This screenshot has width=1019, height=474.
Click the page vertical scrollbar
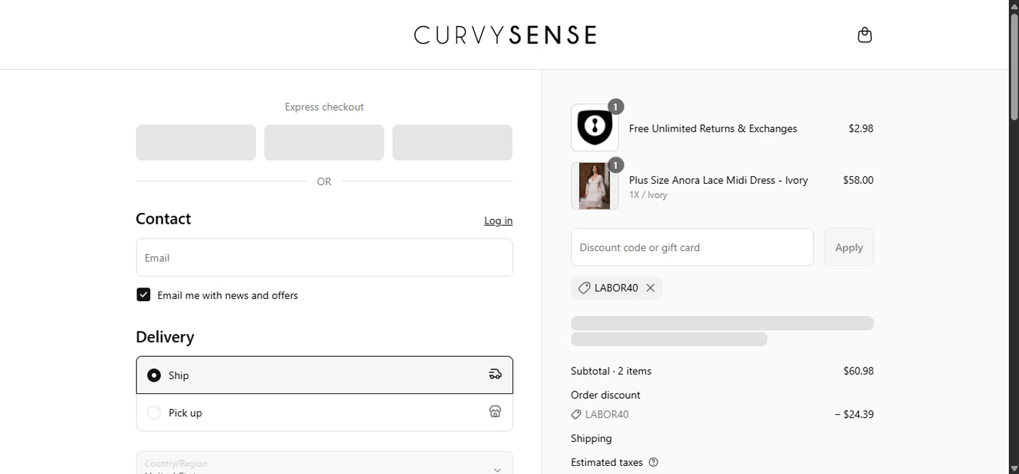[x=1014, y=68]
